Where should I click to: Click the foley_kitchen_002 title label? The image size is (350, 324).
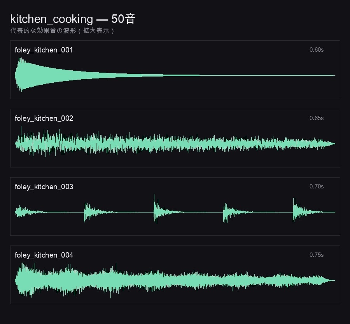[x=44, y=118]
